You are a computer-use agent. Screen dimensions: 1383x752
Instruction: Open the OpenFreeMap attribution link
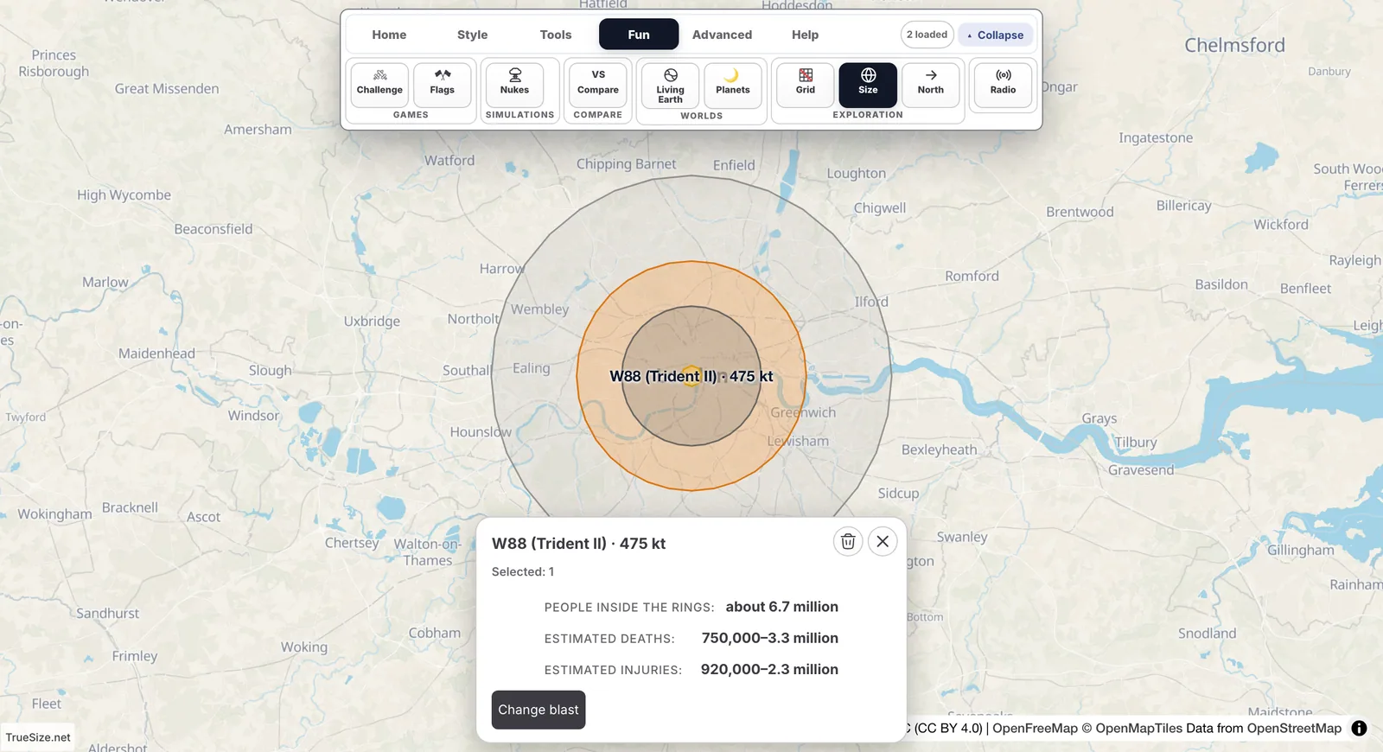(x=1036, y=728)
